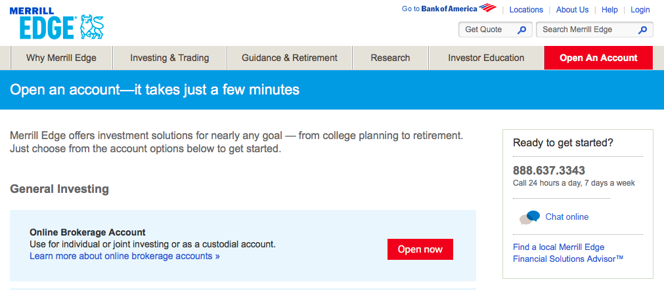Click the Search Merrill Edge magnifier icon
The width and height of the screenshot is (664, 290).
click(x=642, y=30)
